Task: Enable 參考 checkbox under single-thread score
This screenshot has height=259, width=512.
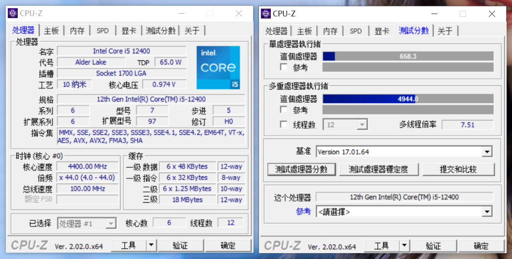Action: click(x=284, y=67)
